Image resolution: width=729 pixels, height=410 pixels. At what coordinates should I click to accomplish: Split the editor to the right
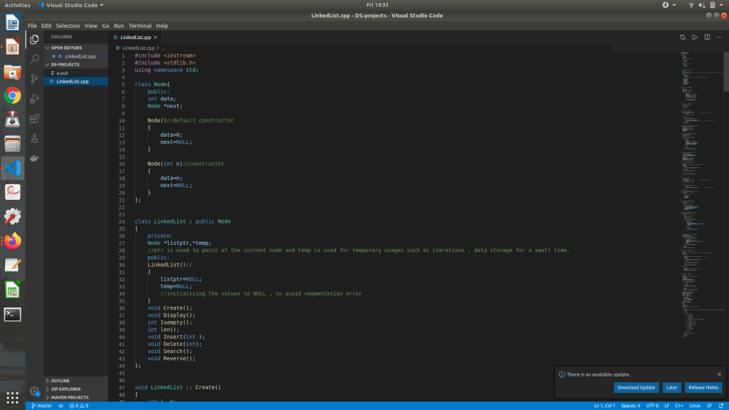(707, 37)
